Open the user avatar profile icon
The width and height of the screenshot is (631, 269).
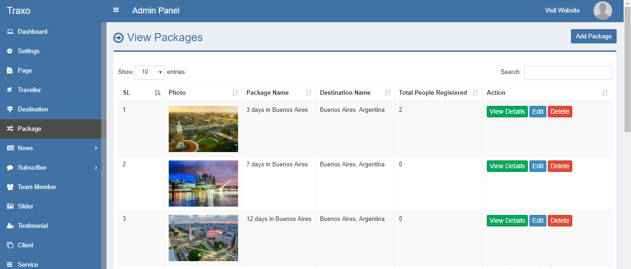point(602,11)
